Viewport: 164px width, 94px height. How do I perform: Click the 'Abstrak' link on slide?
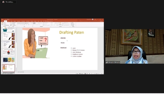63,38
